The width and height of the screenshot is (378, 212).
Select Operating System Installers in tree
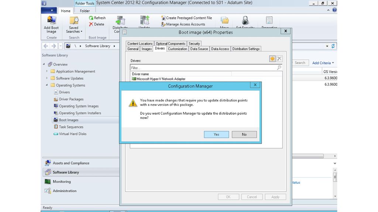[x=77, y=113]
